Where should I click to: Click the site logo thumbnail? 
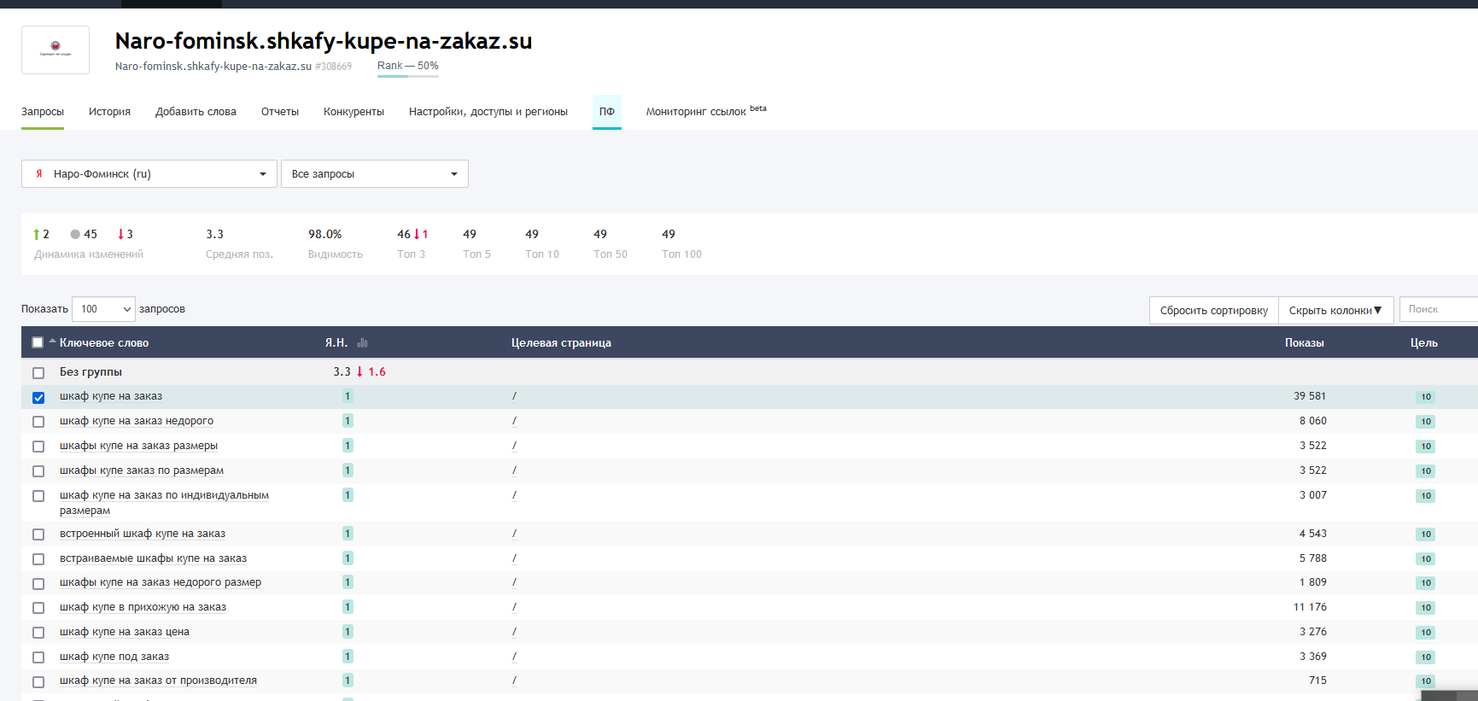(55, 50)
